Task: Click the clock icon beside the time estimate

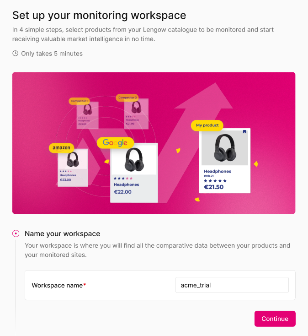Action: coord(16,54)
